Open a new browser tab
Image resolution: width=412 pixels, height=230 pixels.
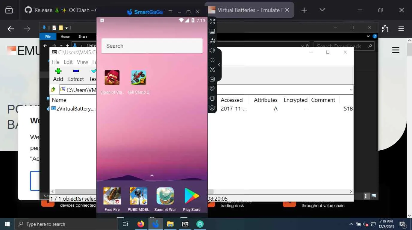[304, 10]
